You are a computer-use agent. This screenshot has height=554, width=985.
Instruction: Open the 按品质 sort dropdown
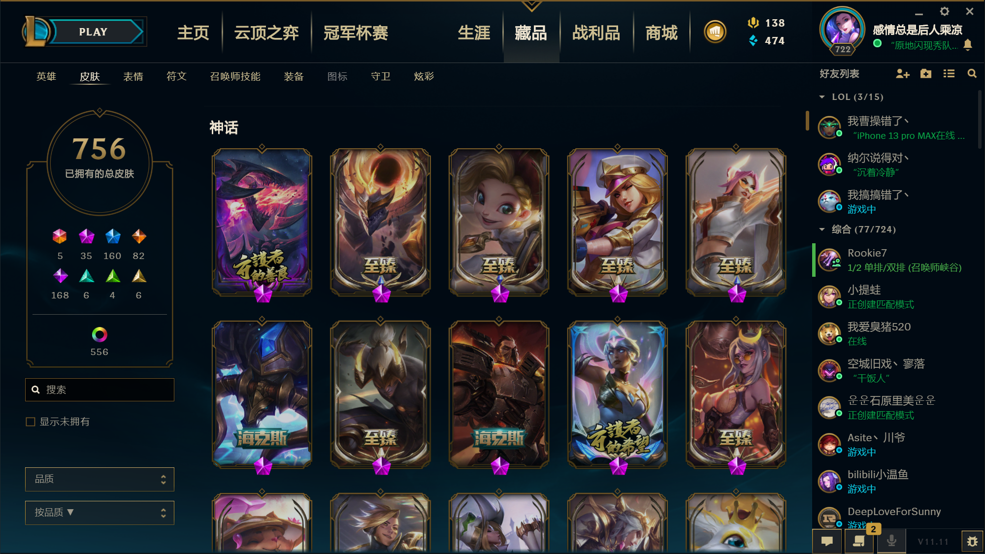(99, 513)
